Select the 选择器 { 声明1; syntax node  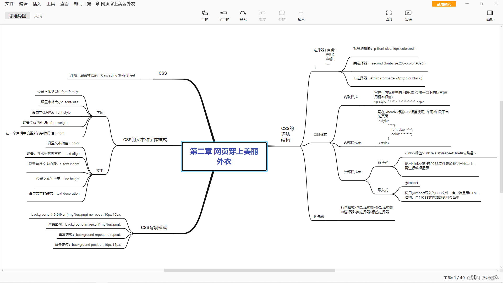[x=325, y=59]
